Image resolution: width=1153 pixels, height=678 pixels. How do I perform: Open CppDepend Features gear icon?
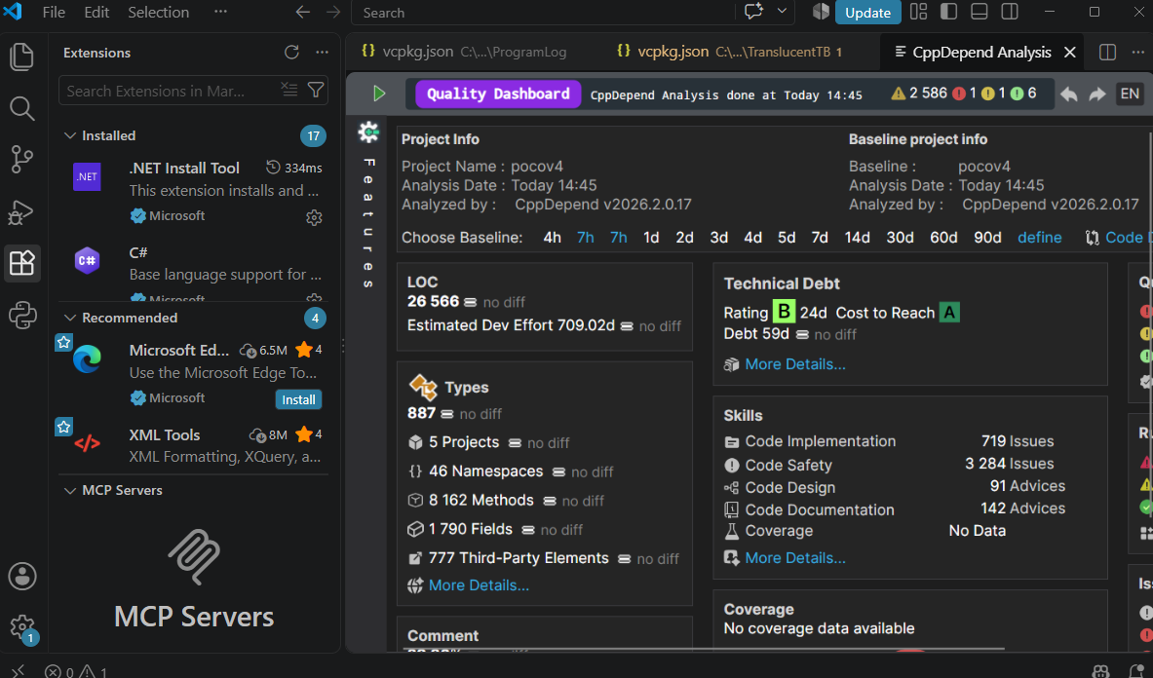pos(368,132)
